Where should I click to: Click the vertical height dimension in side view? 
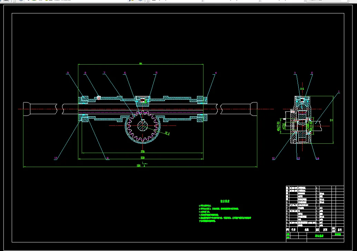(332, 120)
